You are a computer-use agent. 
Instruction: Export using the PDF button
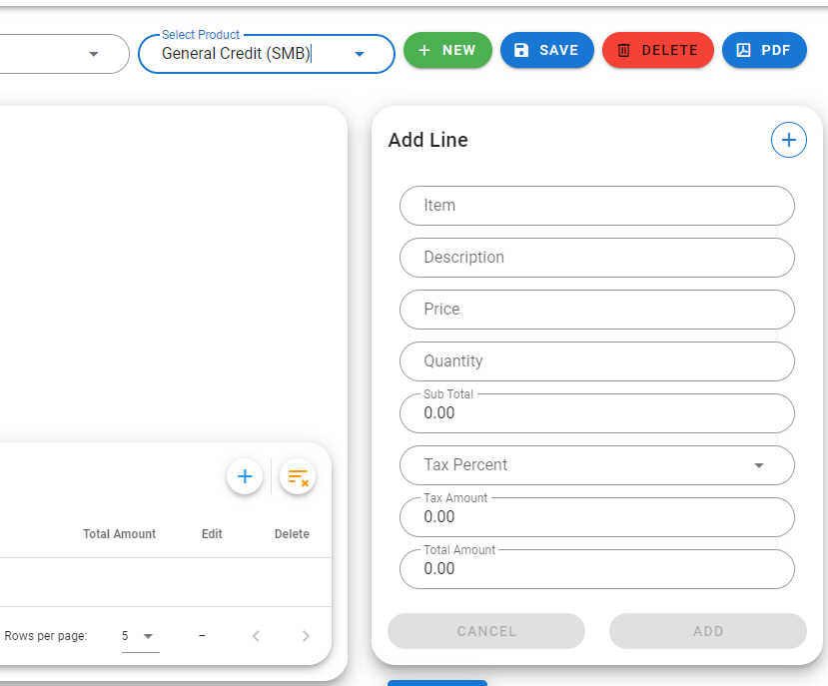pos(764,50)
